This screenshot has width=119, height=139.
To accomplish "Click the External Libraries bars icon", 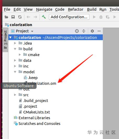I will (16, 118).
